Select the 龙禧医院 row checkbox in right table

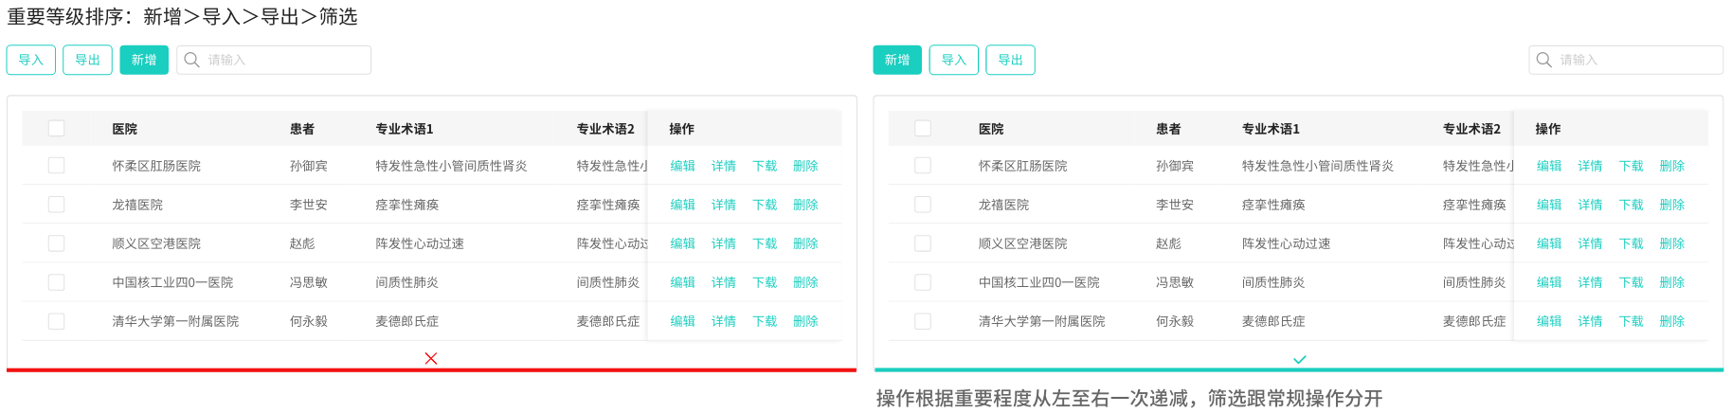point(923,205)
